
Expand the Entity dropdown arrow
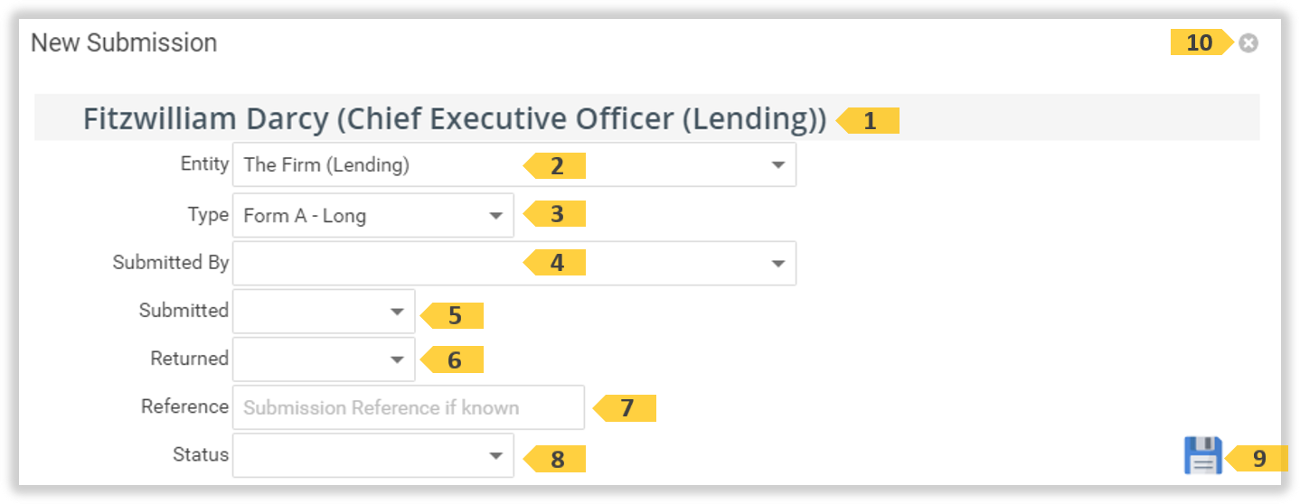(777, 165)
